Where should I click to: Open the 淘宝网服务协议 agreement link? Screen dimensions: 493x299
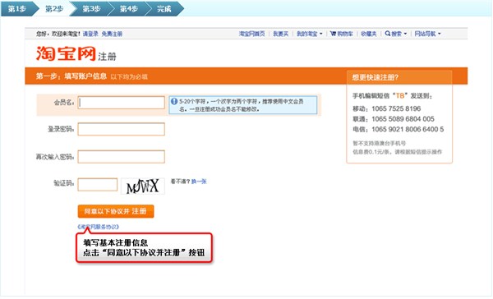(98, 227)
